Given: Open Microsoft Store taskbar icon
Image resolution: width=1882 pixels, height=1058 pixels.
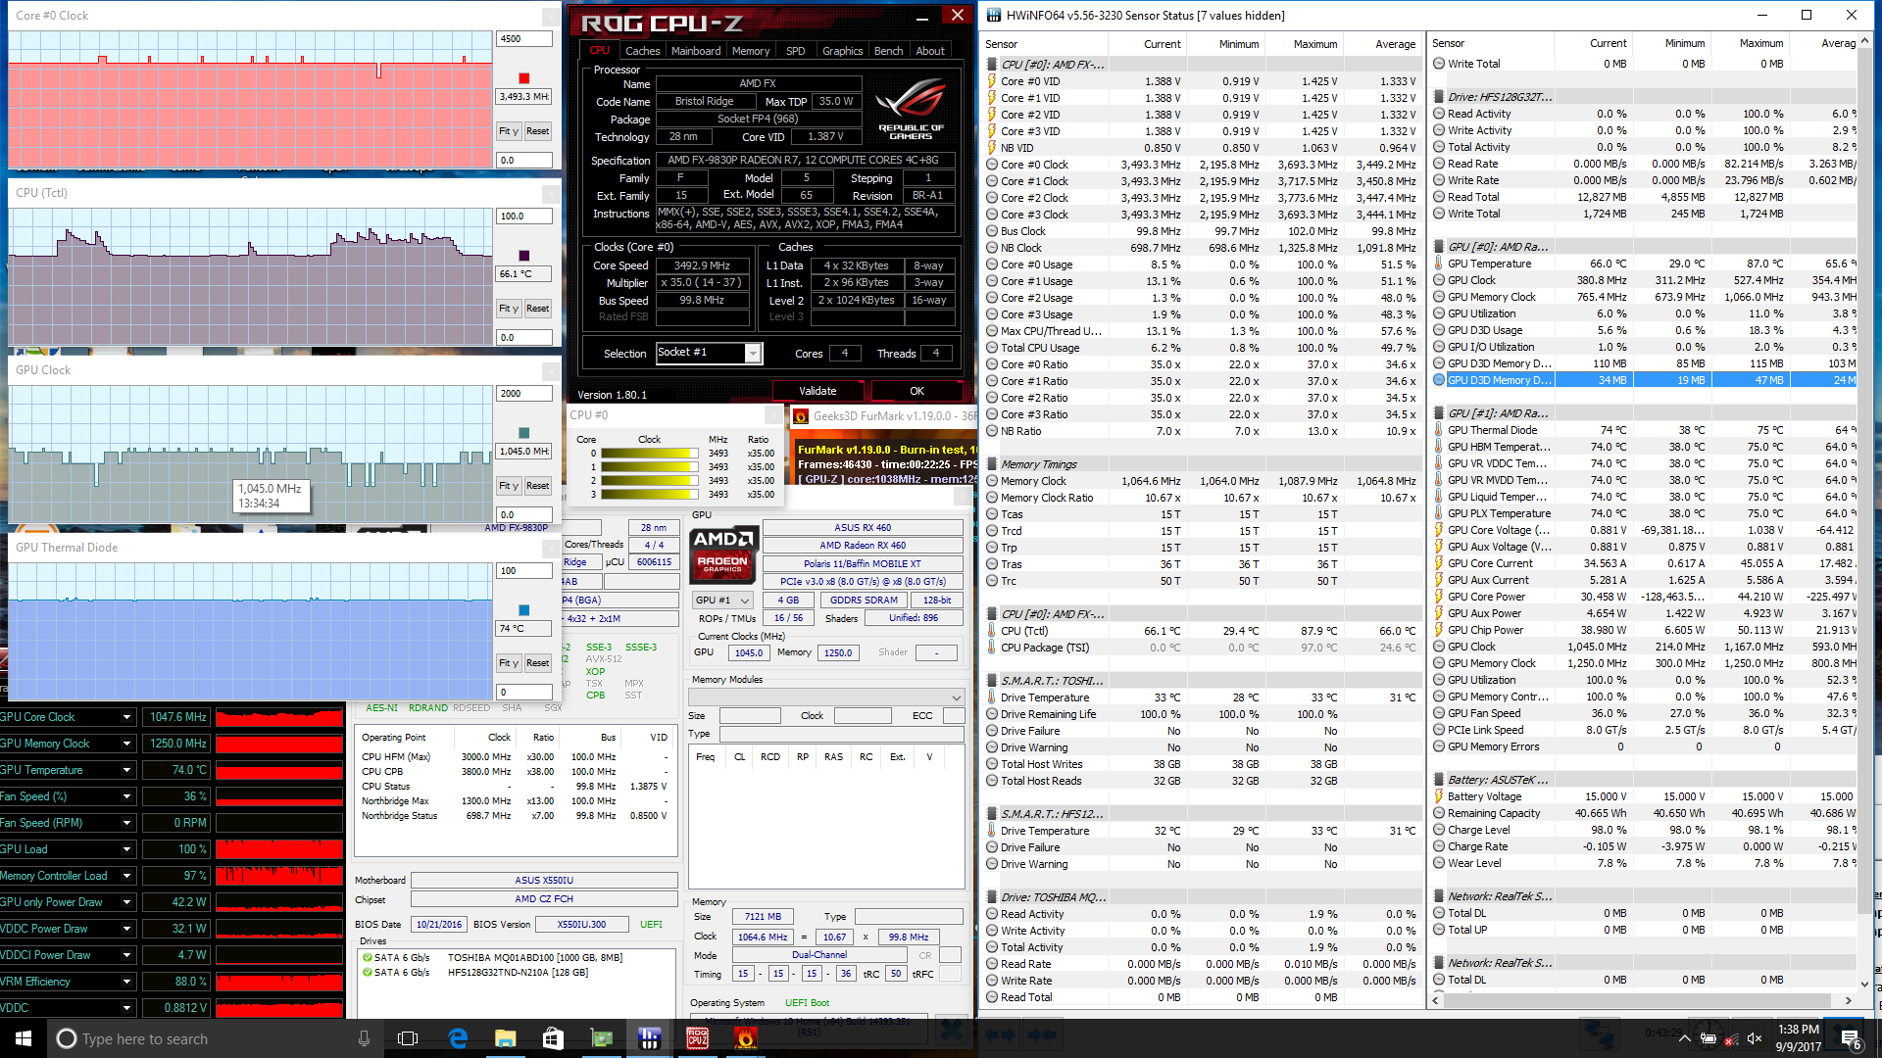Looking at the screenshot, I should point(553,1038).
